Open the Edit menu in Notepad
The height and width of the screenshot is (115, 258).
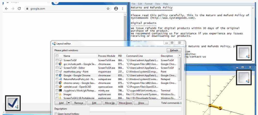point(140,4)
